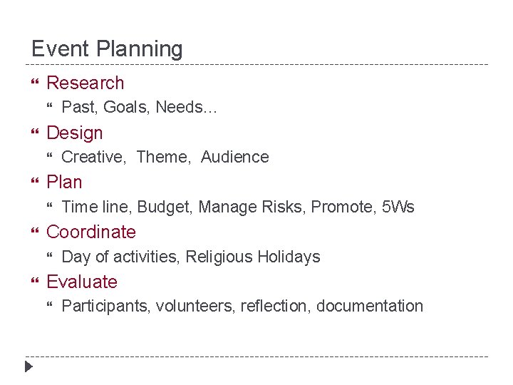Click the "Time line, Budget, Manage Risks" line
This screenshot has height=385, width=513.
[x=238, y=207]
